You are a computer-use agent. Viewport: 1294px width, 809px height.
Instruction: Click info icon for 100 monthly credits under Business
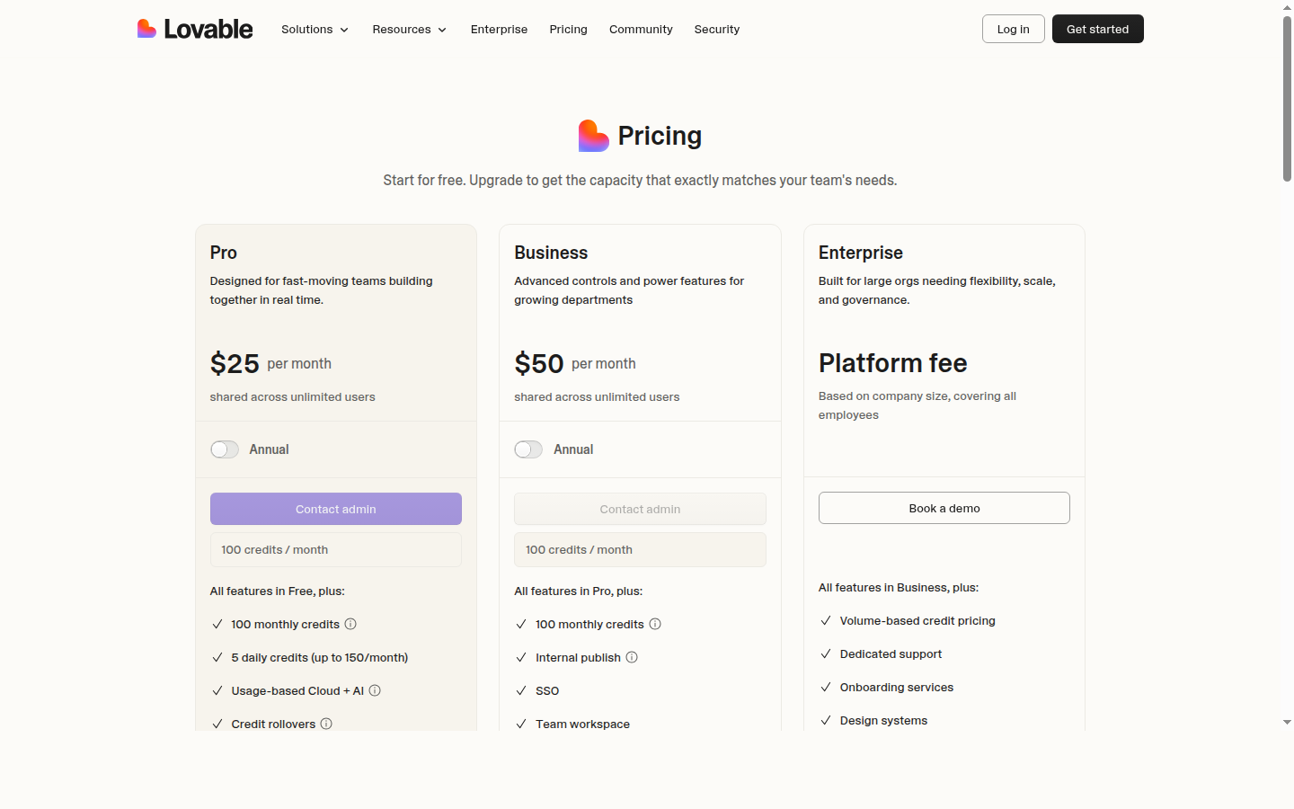coord(655,624)
